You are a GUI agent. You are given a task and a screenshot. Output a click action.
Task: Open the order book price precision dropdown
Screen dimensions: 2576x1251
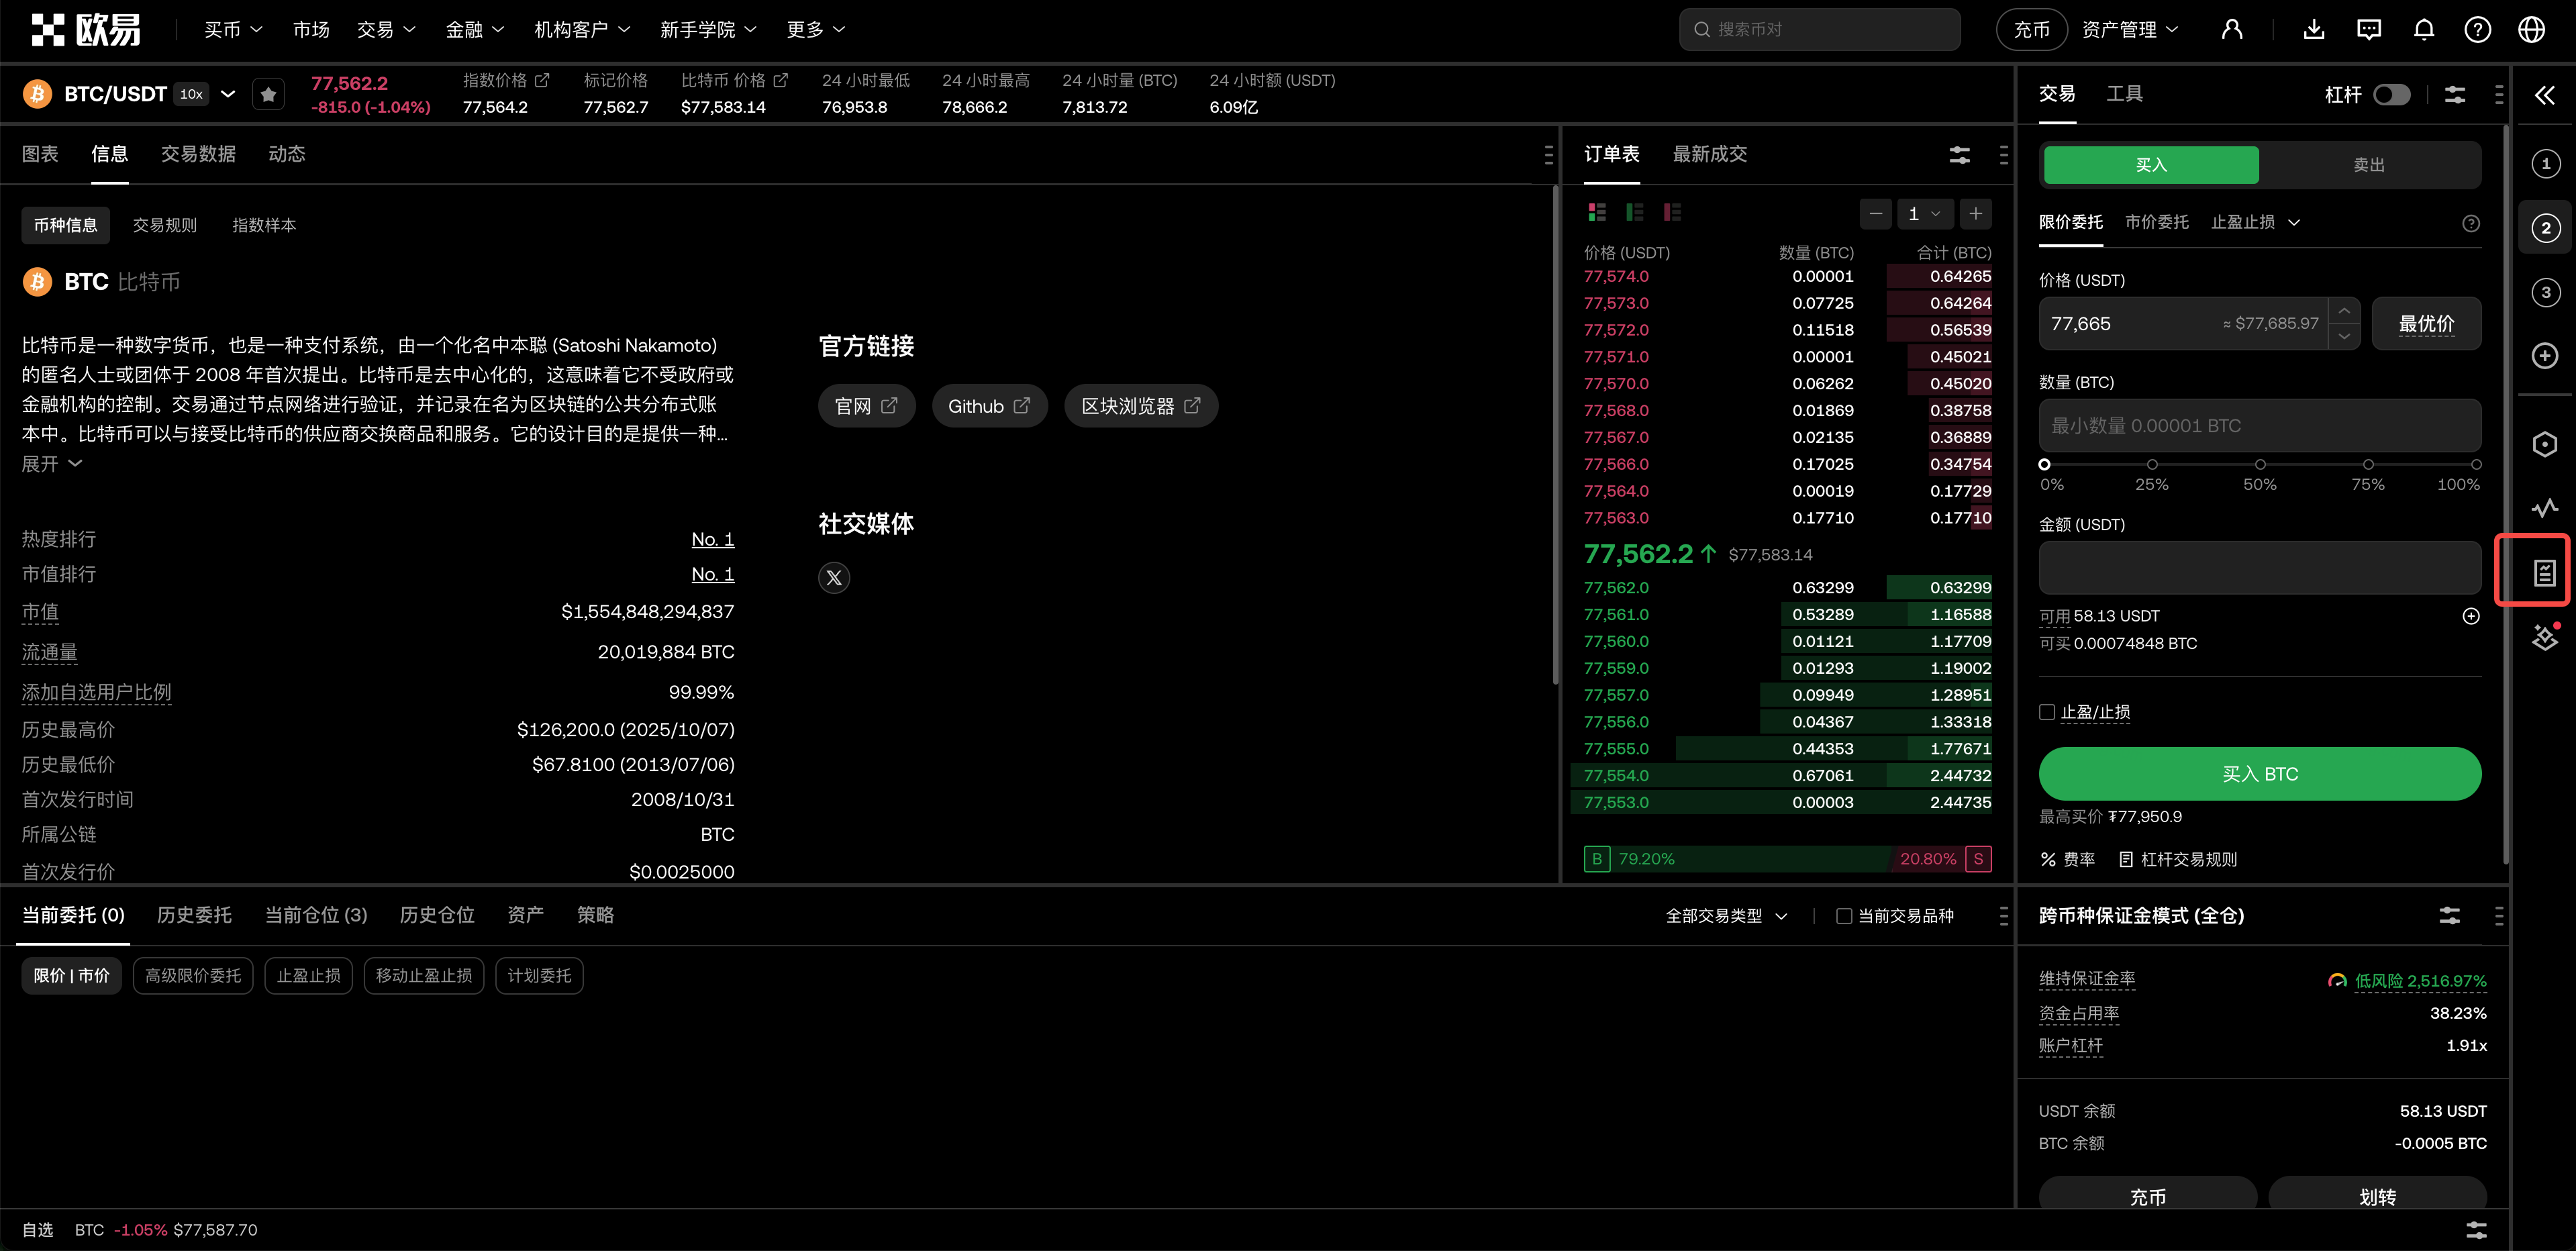click(1924, 213)
